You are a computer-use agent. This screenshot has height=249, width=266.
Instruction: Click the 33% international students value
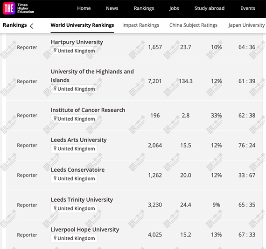click(216, 116)
